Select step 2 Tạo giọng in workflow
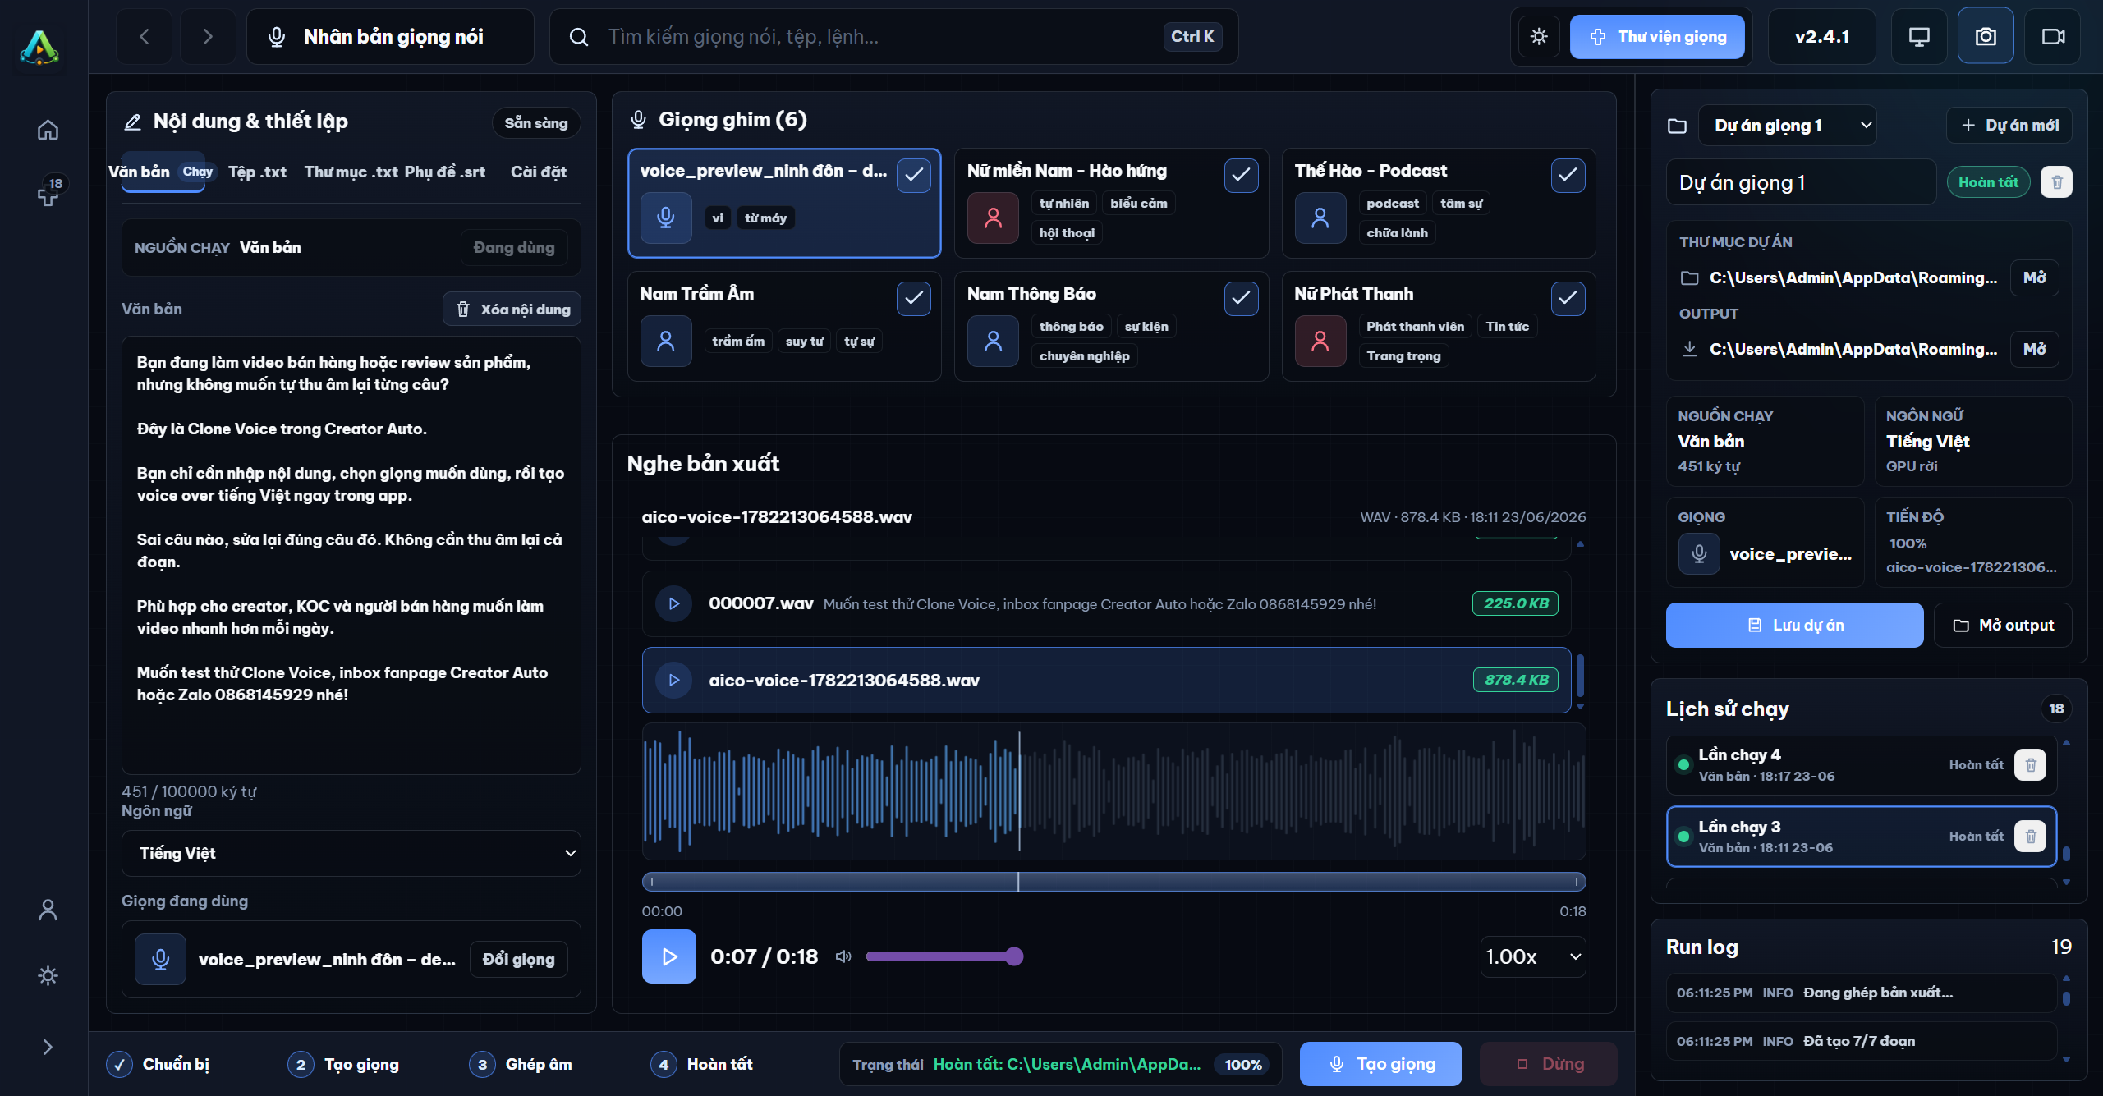 [344, 1064]
